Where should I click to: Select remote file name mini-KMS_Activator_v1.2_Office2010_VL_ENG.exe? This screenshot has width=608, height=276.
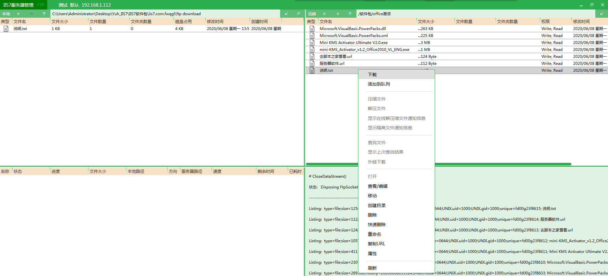coord(364,49)
